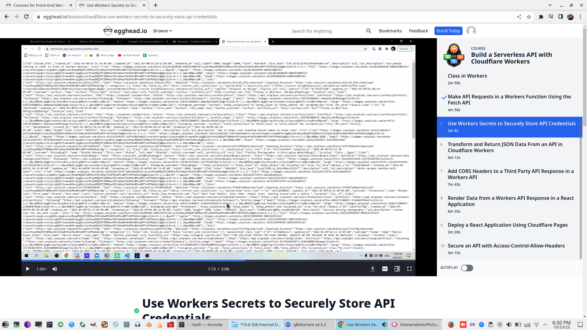
Task: Mute the video player volume
Action: [55, 269]
